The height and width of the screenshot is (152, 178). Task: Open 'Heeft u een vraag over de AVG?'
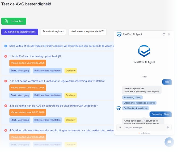[87, 32]
